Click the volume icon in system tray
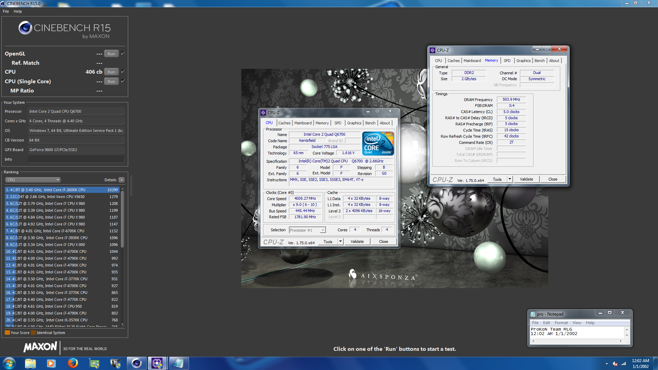The width and height of the screenshot is (658, 370). tap(615, 363)
